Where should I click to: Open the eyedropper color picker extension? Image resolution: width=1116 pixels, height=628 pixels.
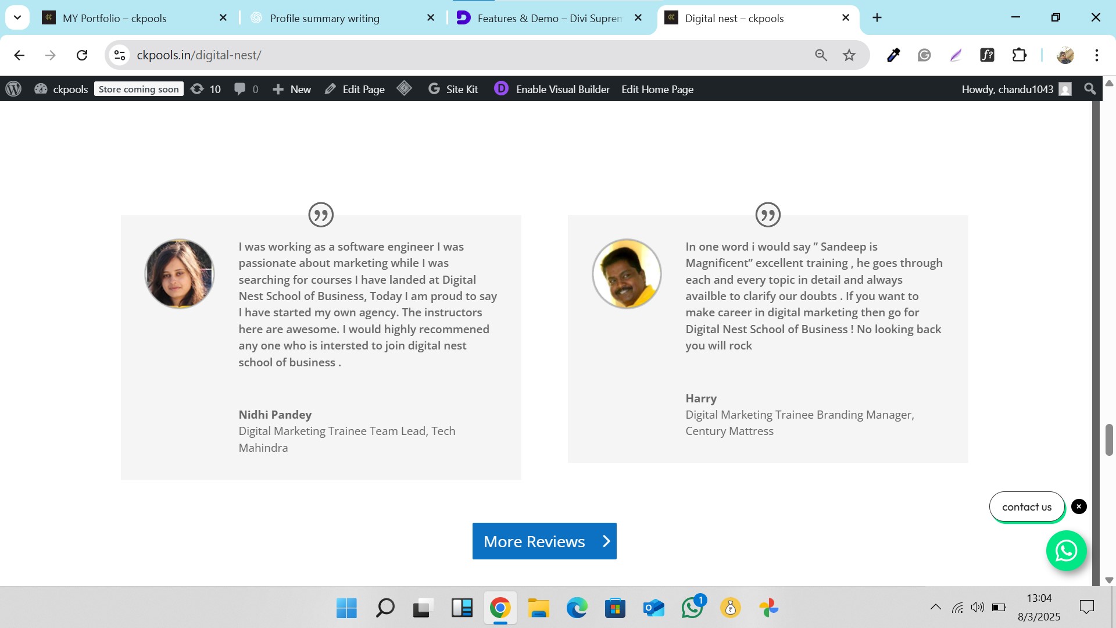click(893, 55)
